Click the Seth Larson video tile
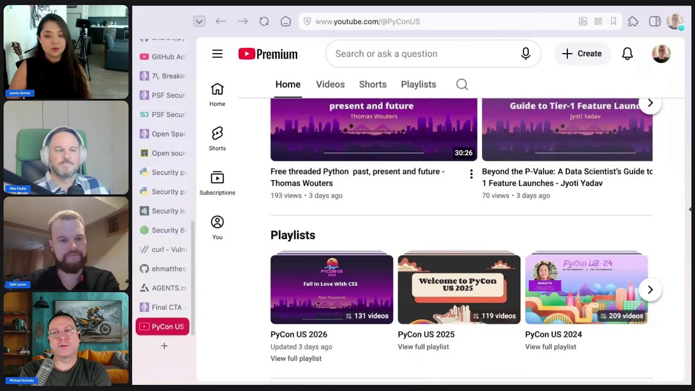 tap(66, 243)
